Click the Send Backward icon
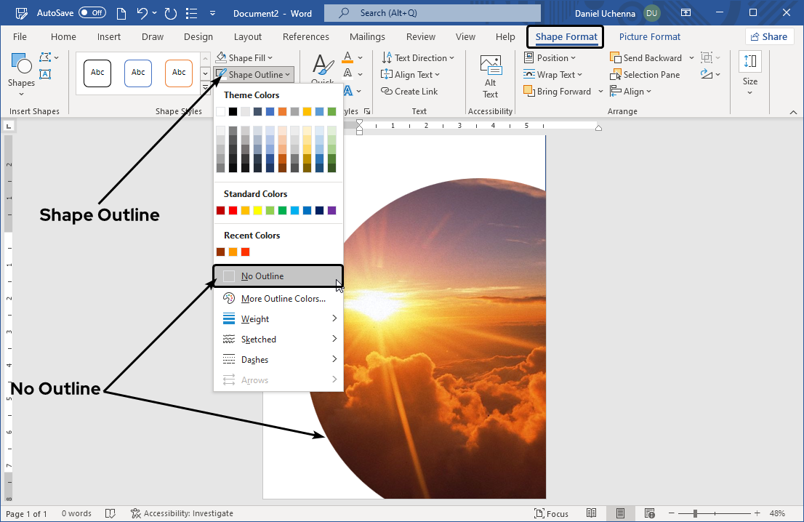 [x=615, y=58]
